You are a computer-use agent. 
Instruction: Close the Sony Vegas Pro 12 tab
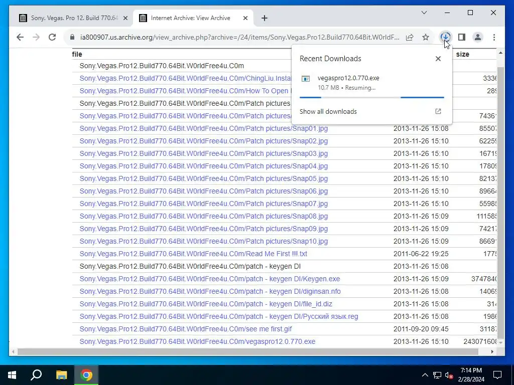tap(125, 18)
